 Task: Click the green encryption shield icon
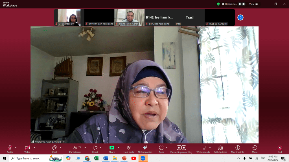[x=218, y=4]
